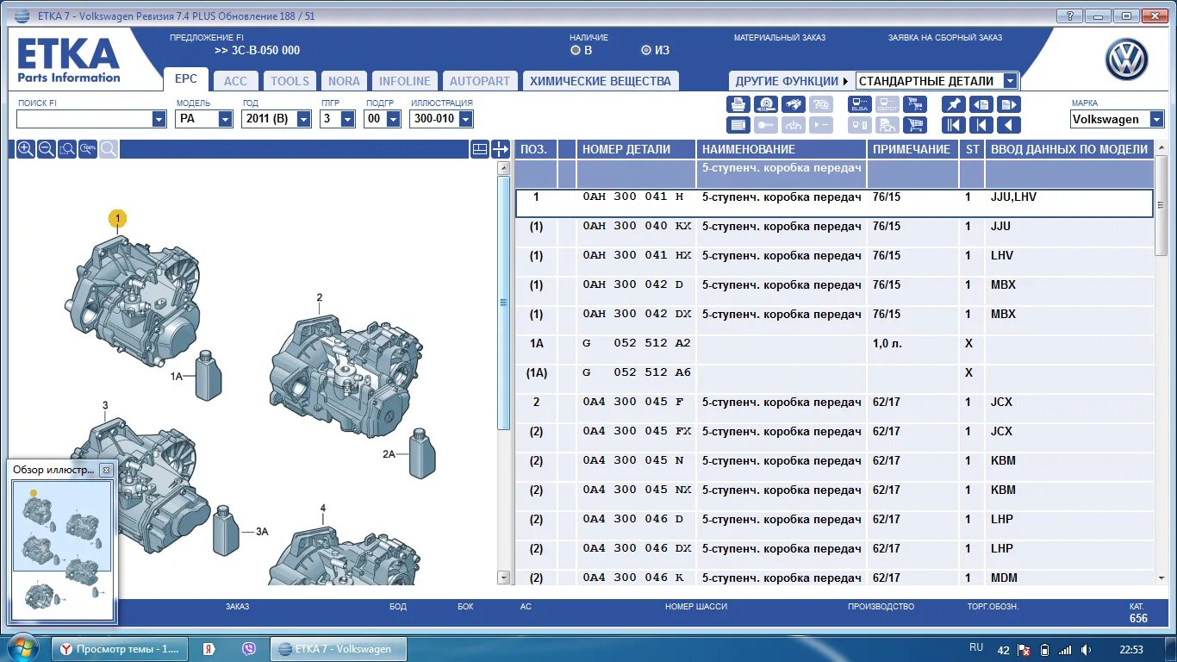Open the Windows Start menu
The height and width of the screenshot is (662, 1177).
22,648
